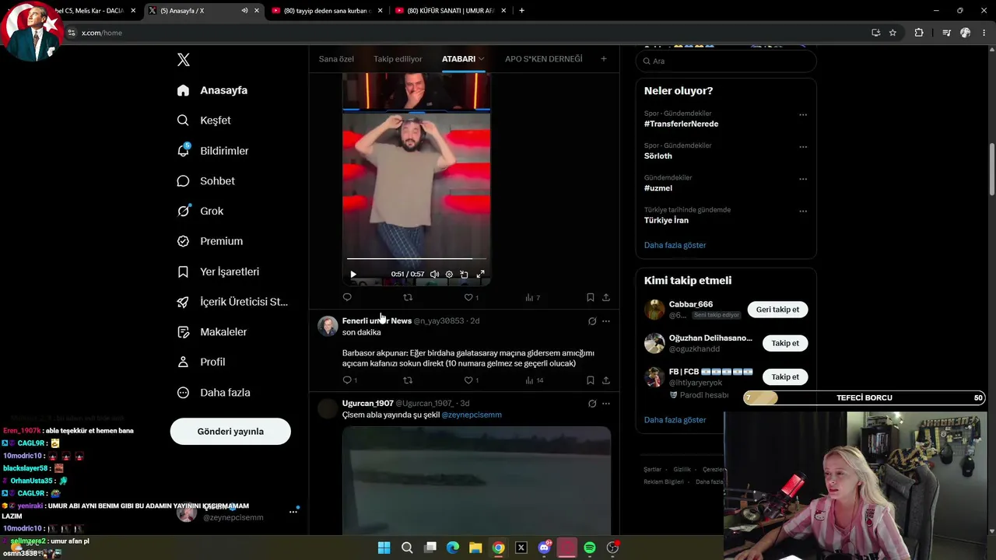
Task: Open the Premium page from the sidebar
Action: point(210,241)
